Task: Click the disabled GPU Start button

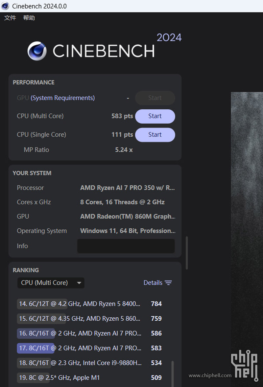Action: [155, 98]
